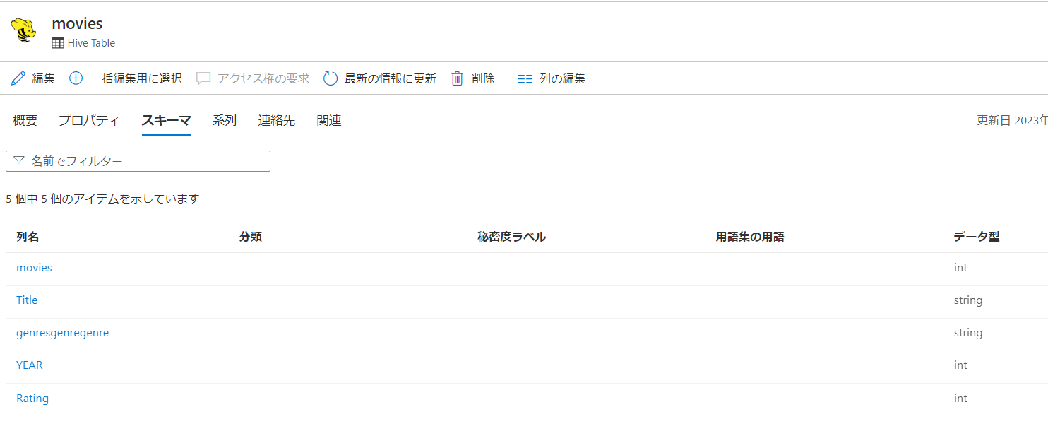Click the Title column link
The width and height of the screenshot is (1048, 441).
pos(27,300)
